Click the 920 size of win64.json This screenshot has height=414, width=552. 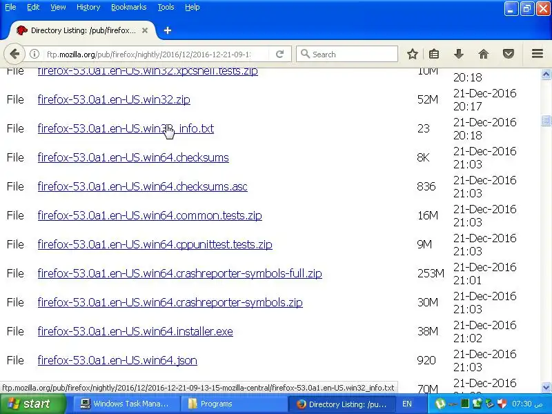426,360
